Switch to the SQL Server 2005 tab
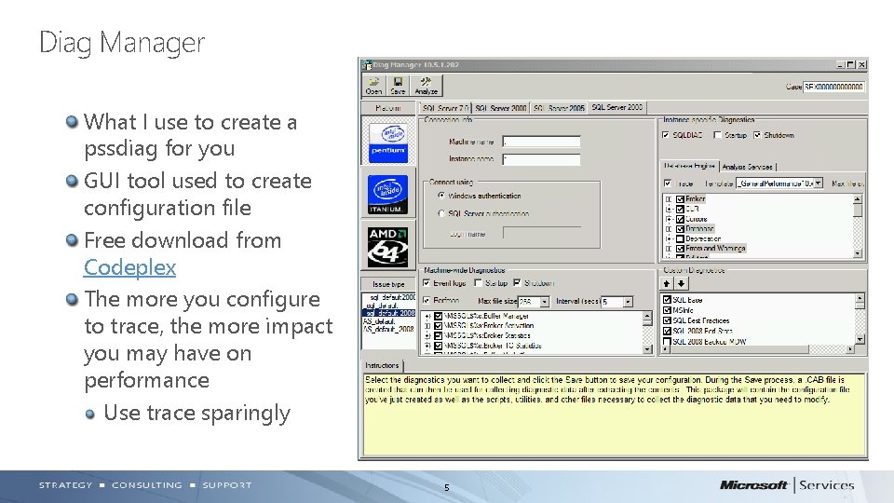This screenshot has height=503, width=894. point(559,108)
